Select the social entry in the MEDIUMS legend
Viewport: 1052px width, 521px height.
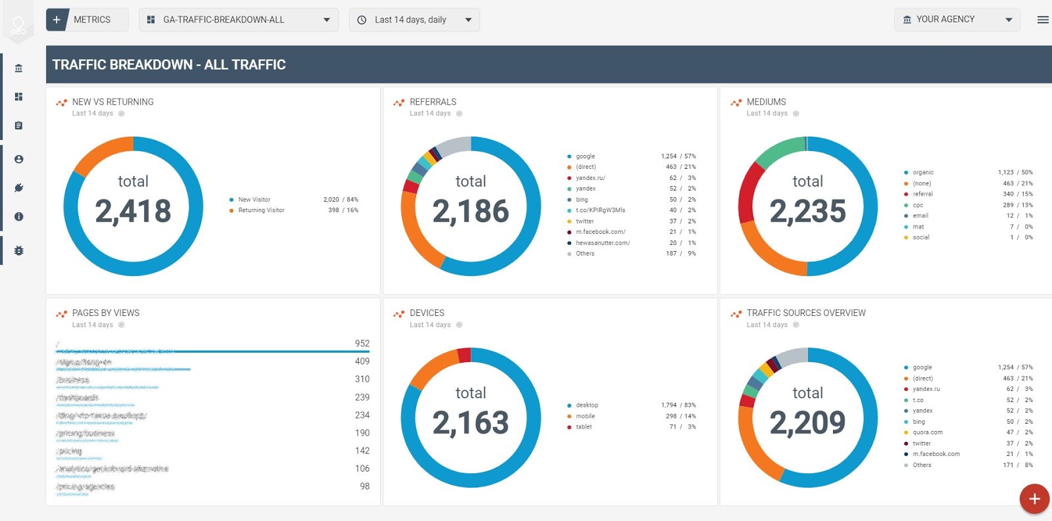921,237
